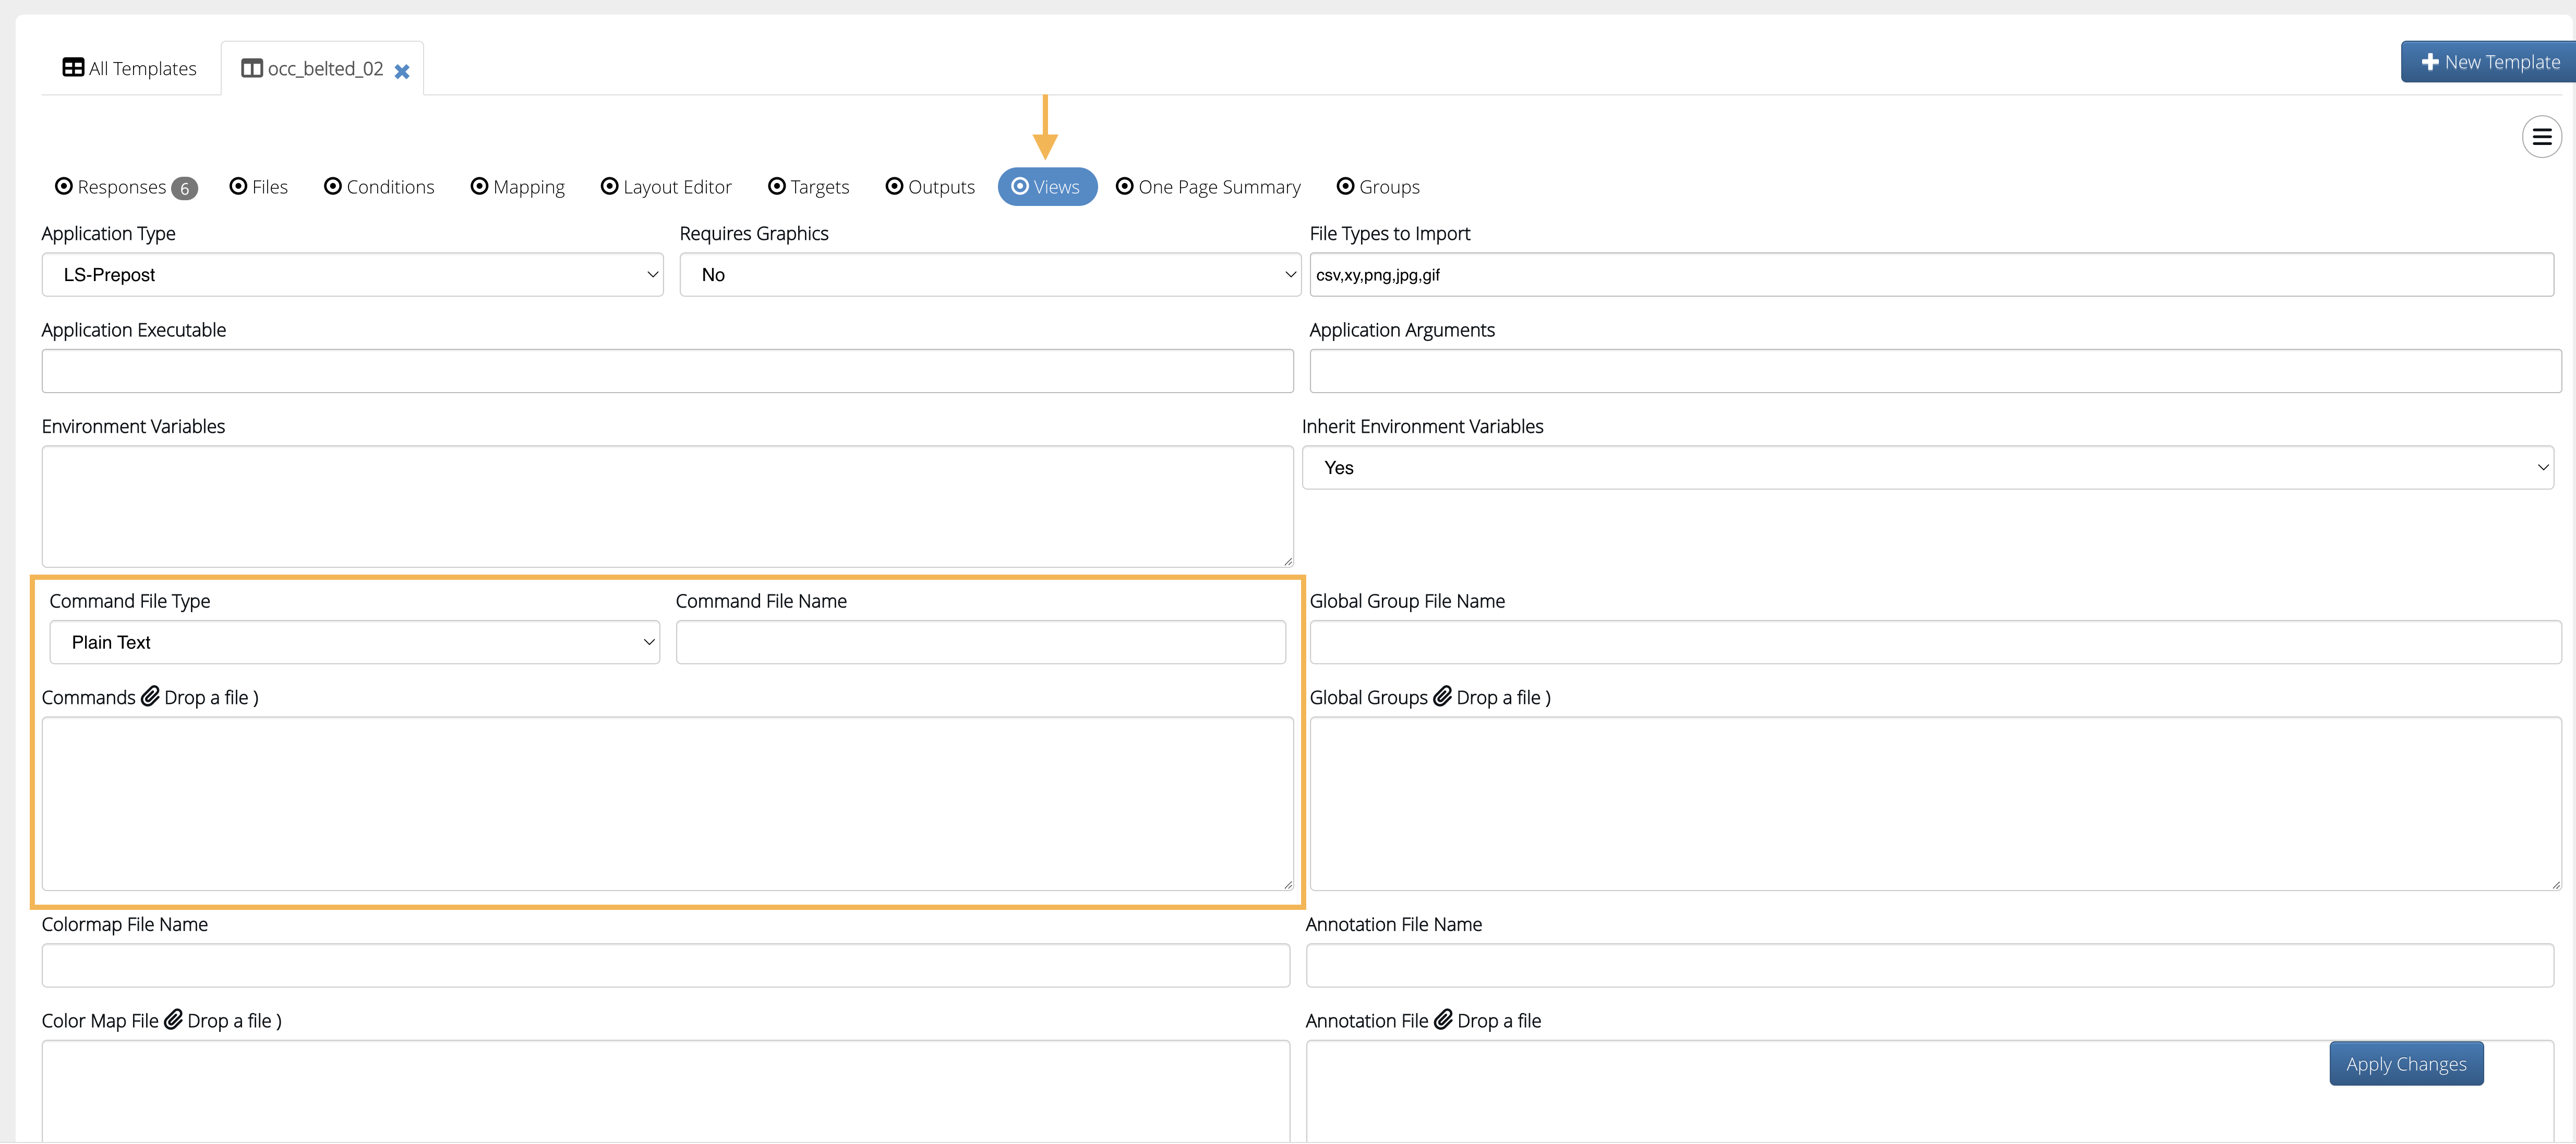Image resolution: width=2576 pixels, height=1144 pixels.
Task: Focus the File Types to Import field
Action: coord(1931,275)
